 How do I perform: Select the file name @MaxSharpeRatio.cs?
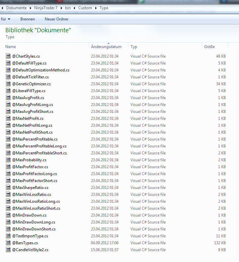tap(30, 188)
